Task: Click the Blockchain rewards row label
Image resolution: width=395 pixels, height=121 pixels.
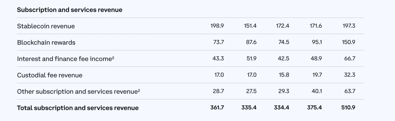Action: point(46,43)
